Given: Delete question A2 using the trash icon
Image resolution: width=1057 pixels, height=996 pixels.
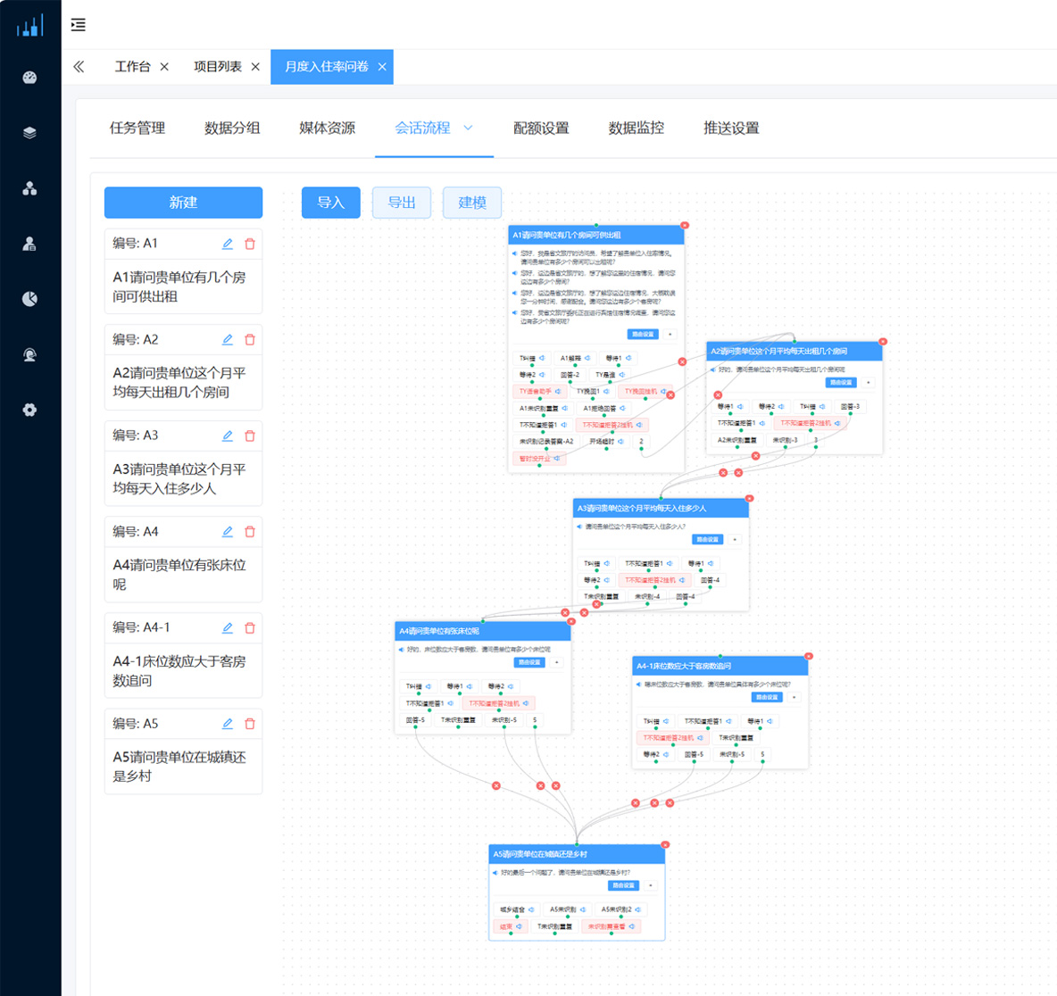Looking at the screenshot, I should coord(250,340).
